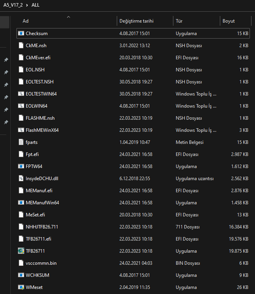
Task: Select the NHHJTFB26.711 file name
Action: (42, 227)
